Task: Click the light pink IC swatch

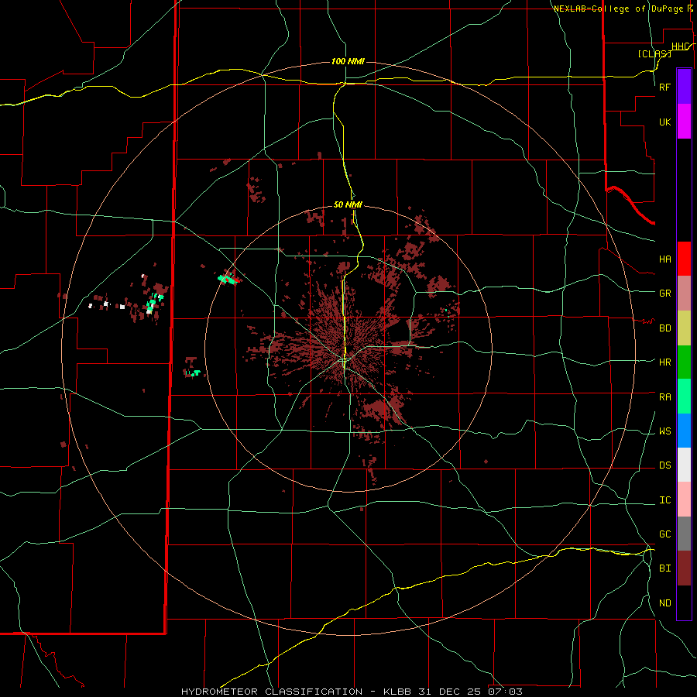Action: click(x=684, y=500)
